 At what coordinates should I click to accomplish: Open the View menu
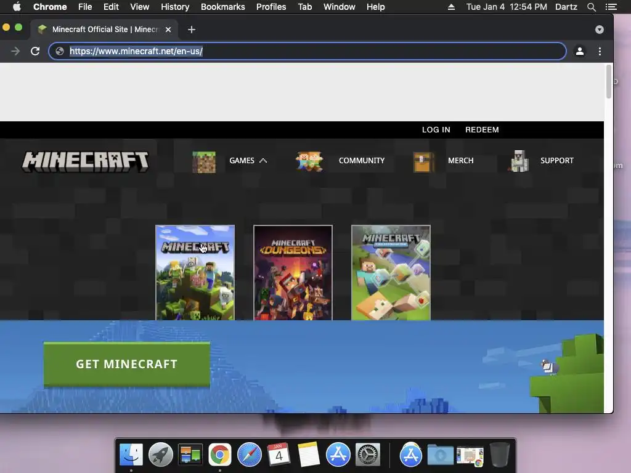point(140,7)
